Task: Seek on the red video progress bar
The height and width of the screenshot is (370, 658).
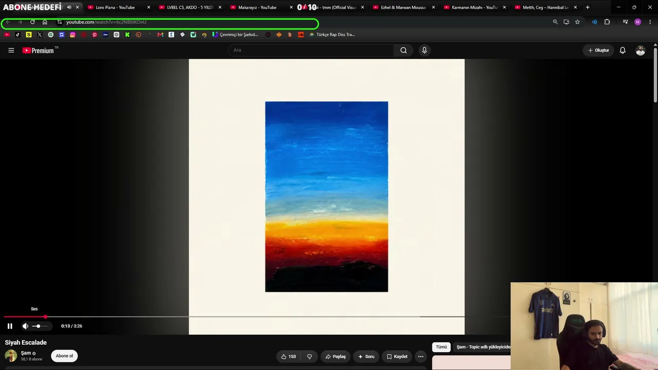Action: (x=25, y=317)
